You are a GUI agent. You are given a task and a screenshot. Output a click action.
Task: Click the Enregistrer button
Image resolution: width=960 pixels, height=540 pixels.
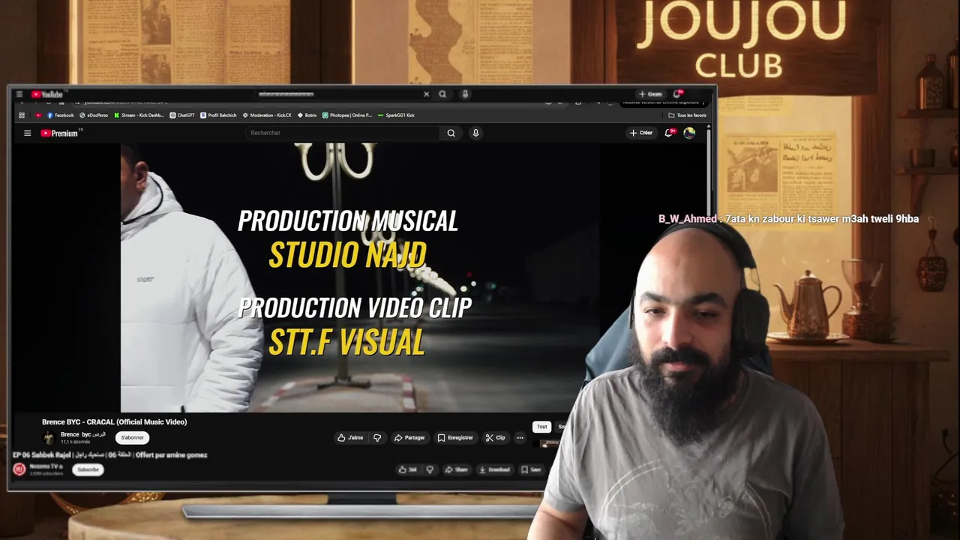pos(455,438)
